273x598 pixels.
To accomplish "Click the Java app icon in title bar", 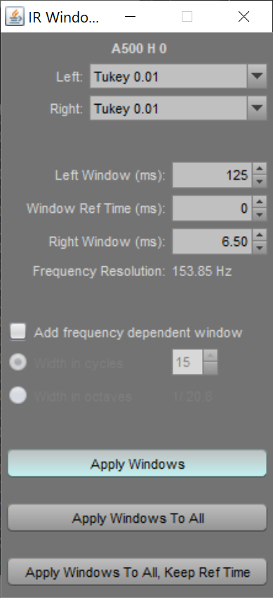I will tap(15, 16).
